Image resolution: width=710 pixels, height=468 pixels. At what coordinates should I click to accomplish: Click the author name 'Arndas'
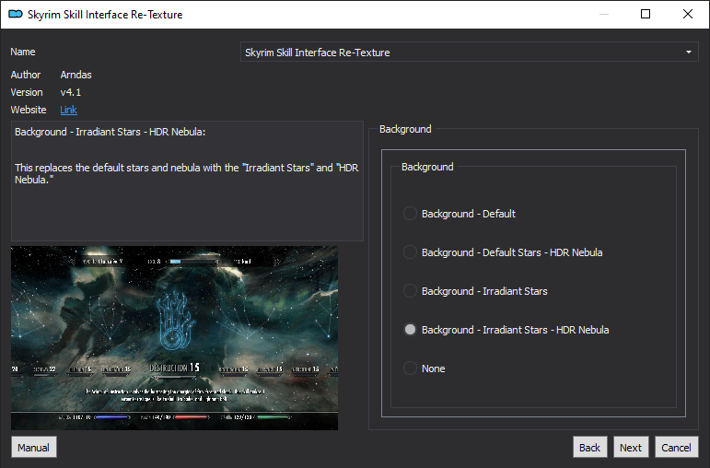(x=76, y=75)
